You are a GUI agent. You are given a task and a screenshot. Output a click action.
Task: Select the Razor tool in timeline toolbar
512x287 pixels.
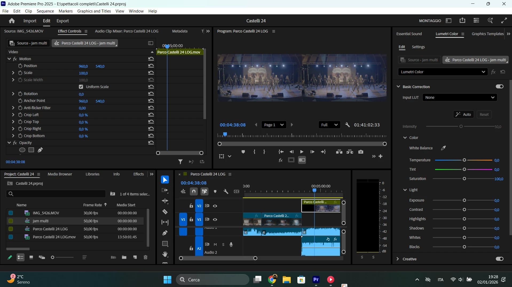[x=165, y=212]
